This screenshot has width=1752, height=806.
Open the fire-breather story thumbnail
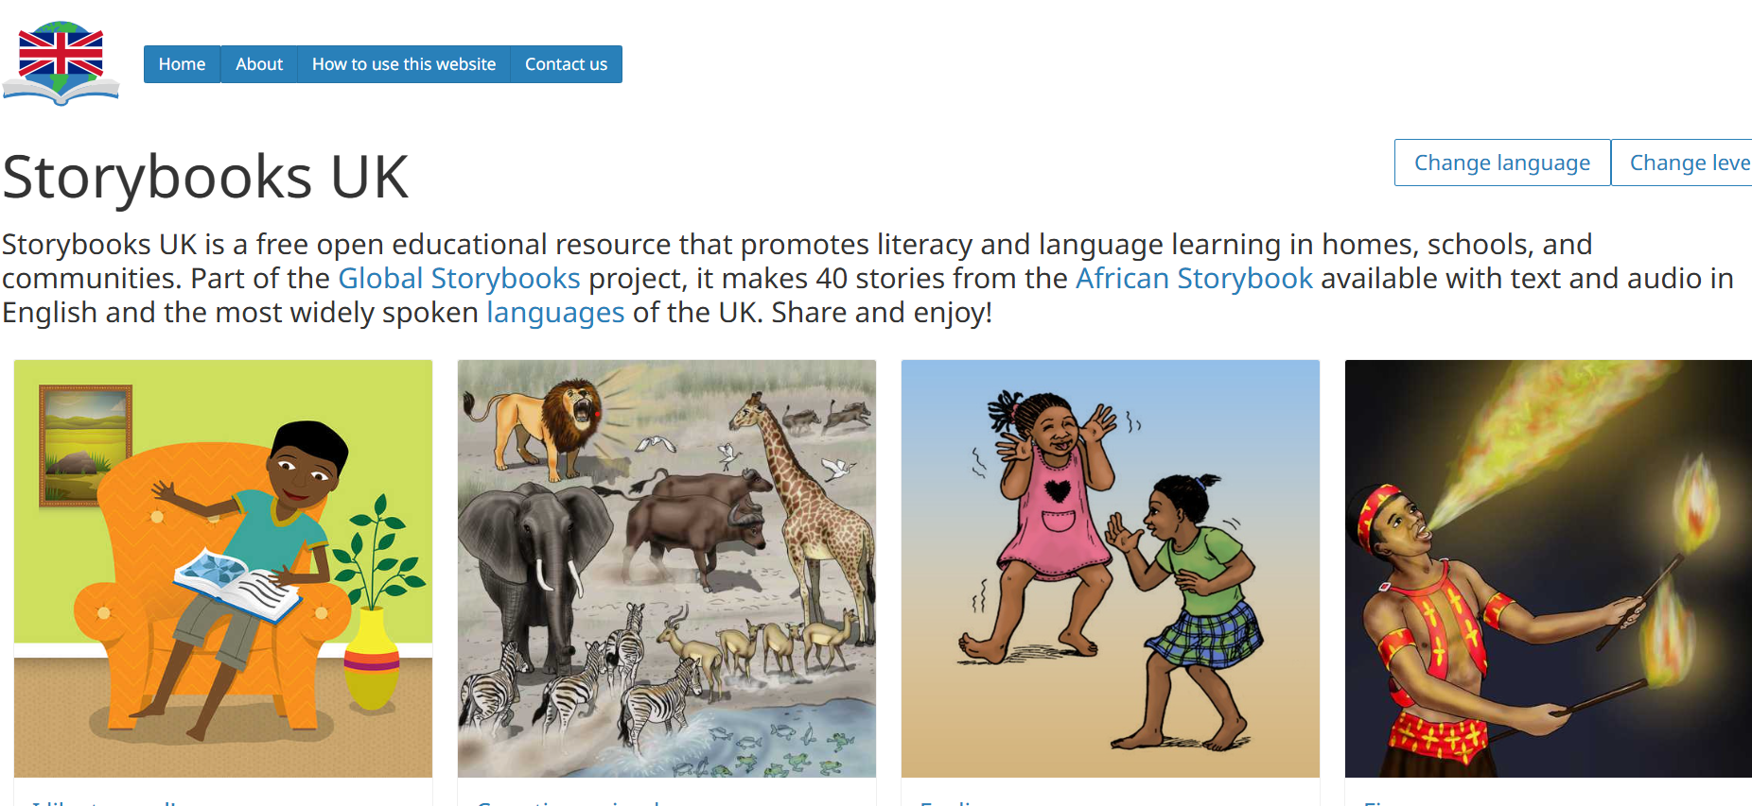click(1549, 569)
